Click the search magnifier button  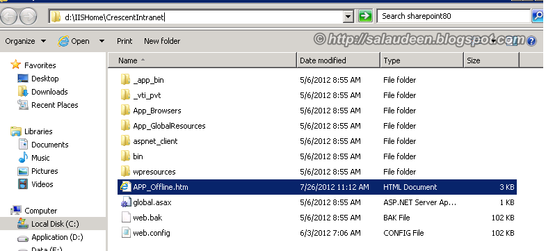click(538, 16)
